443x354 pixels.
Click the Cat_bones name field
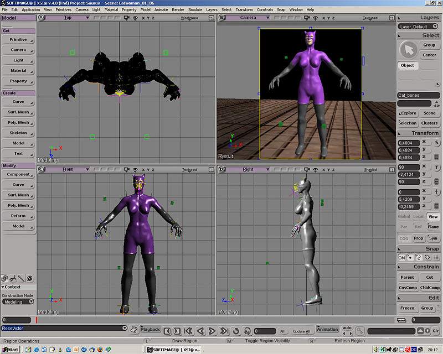coord(419,95)
